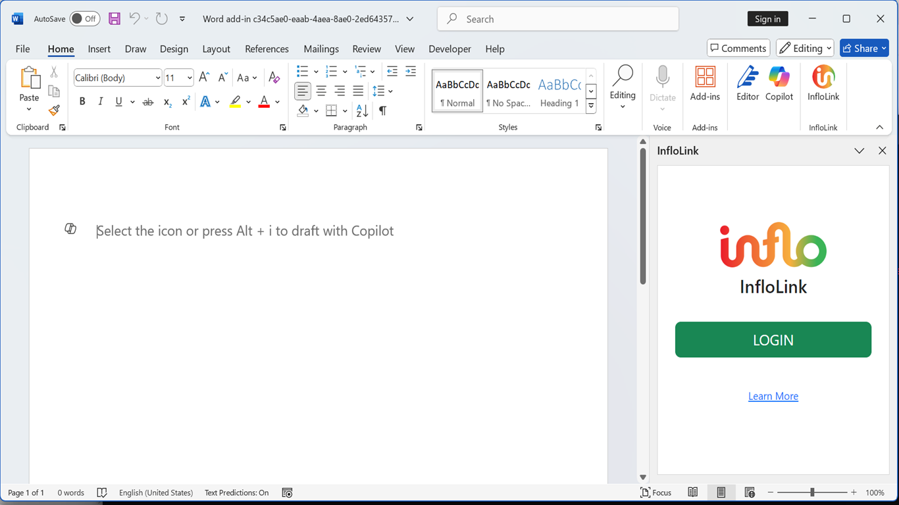Collapse the ribbon with chevron

click(x=879, y=127)
